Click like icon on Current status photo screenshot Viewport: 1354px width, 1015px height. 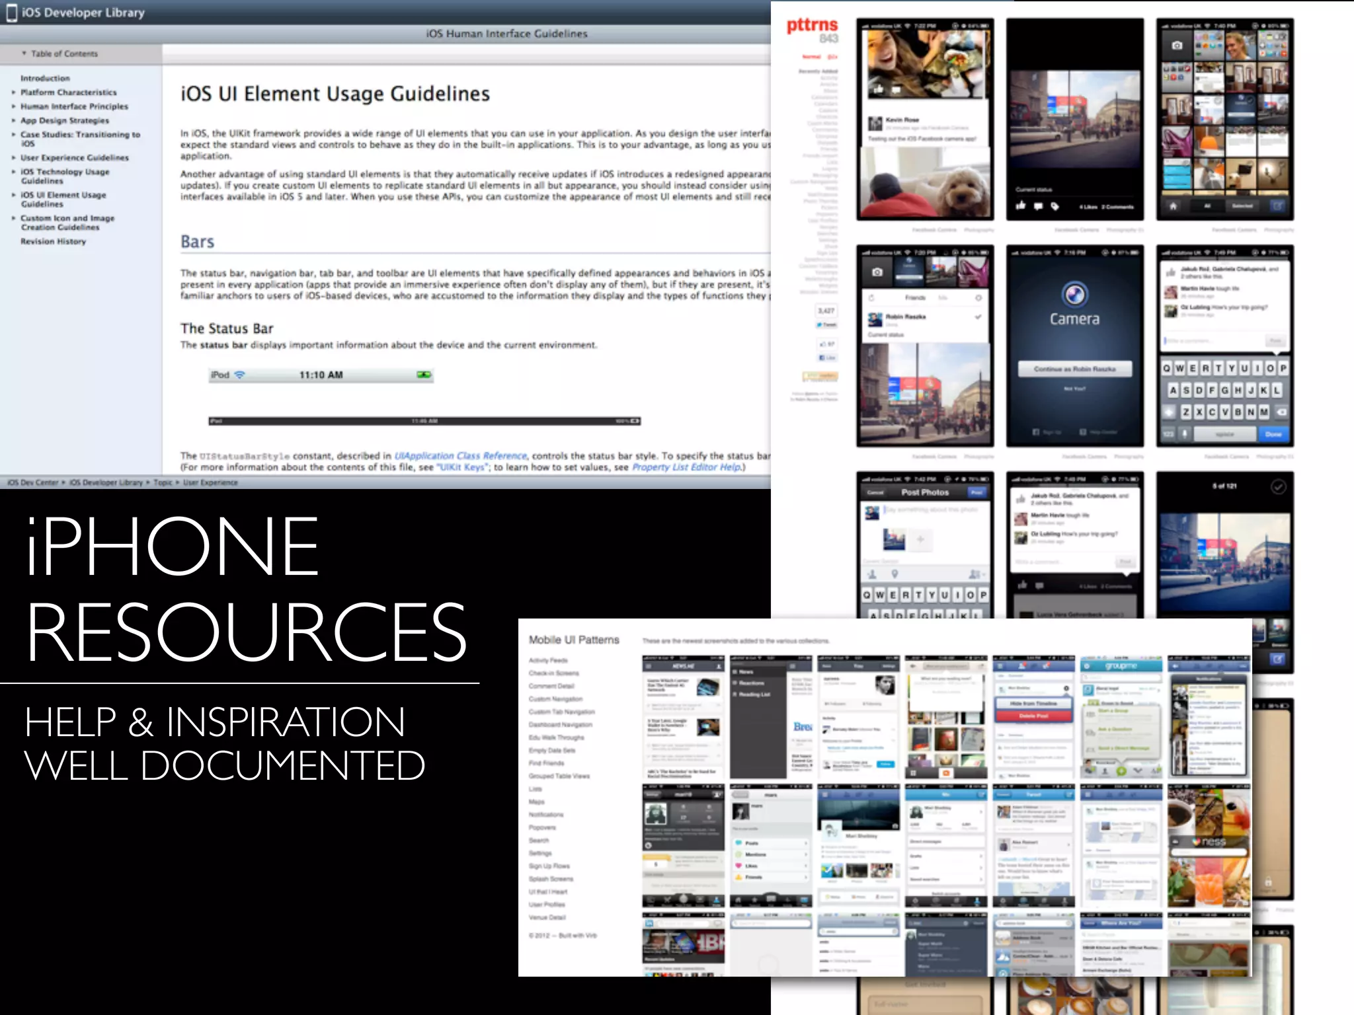(1021, 206)
